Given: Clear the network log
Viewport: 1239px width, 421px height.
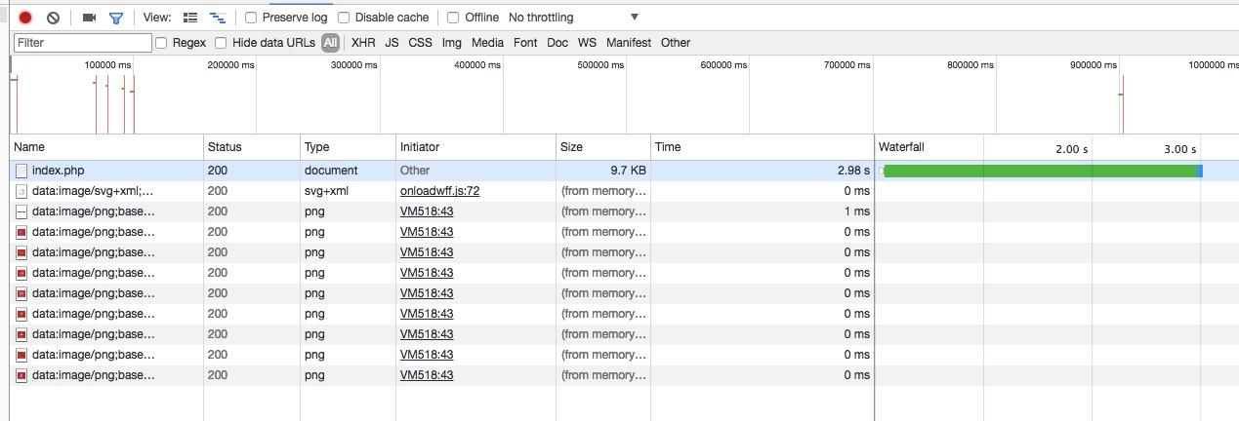Looking at the screenshot, I should pos(54,18).
